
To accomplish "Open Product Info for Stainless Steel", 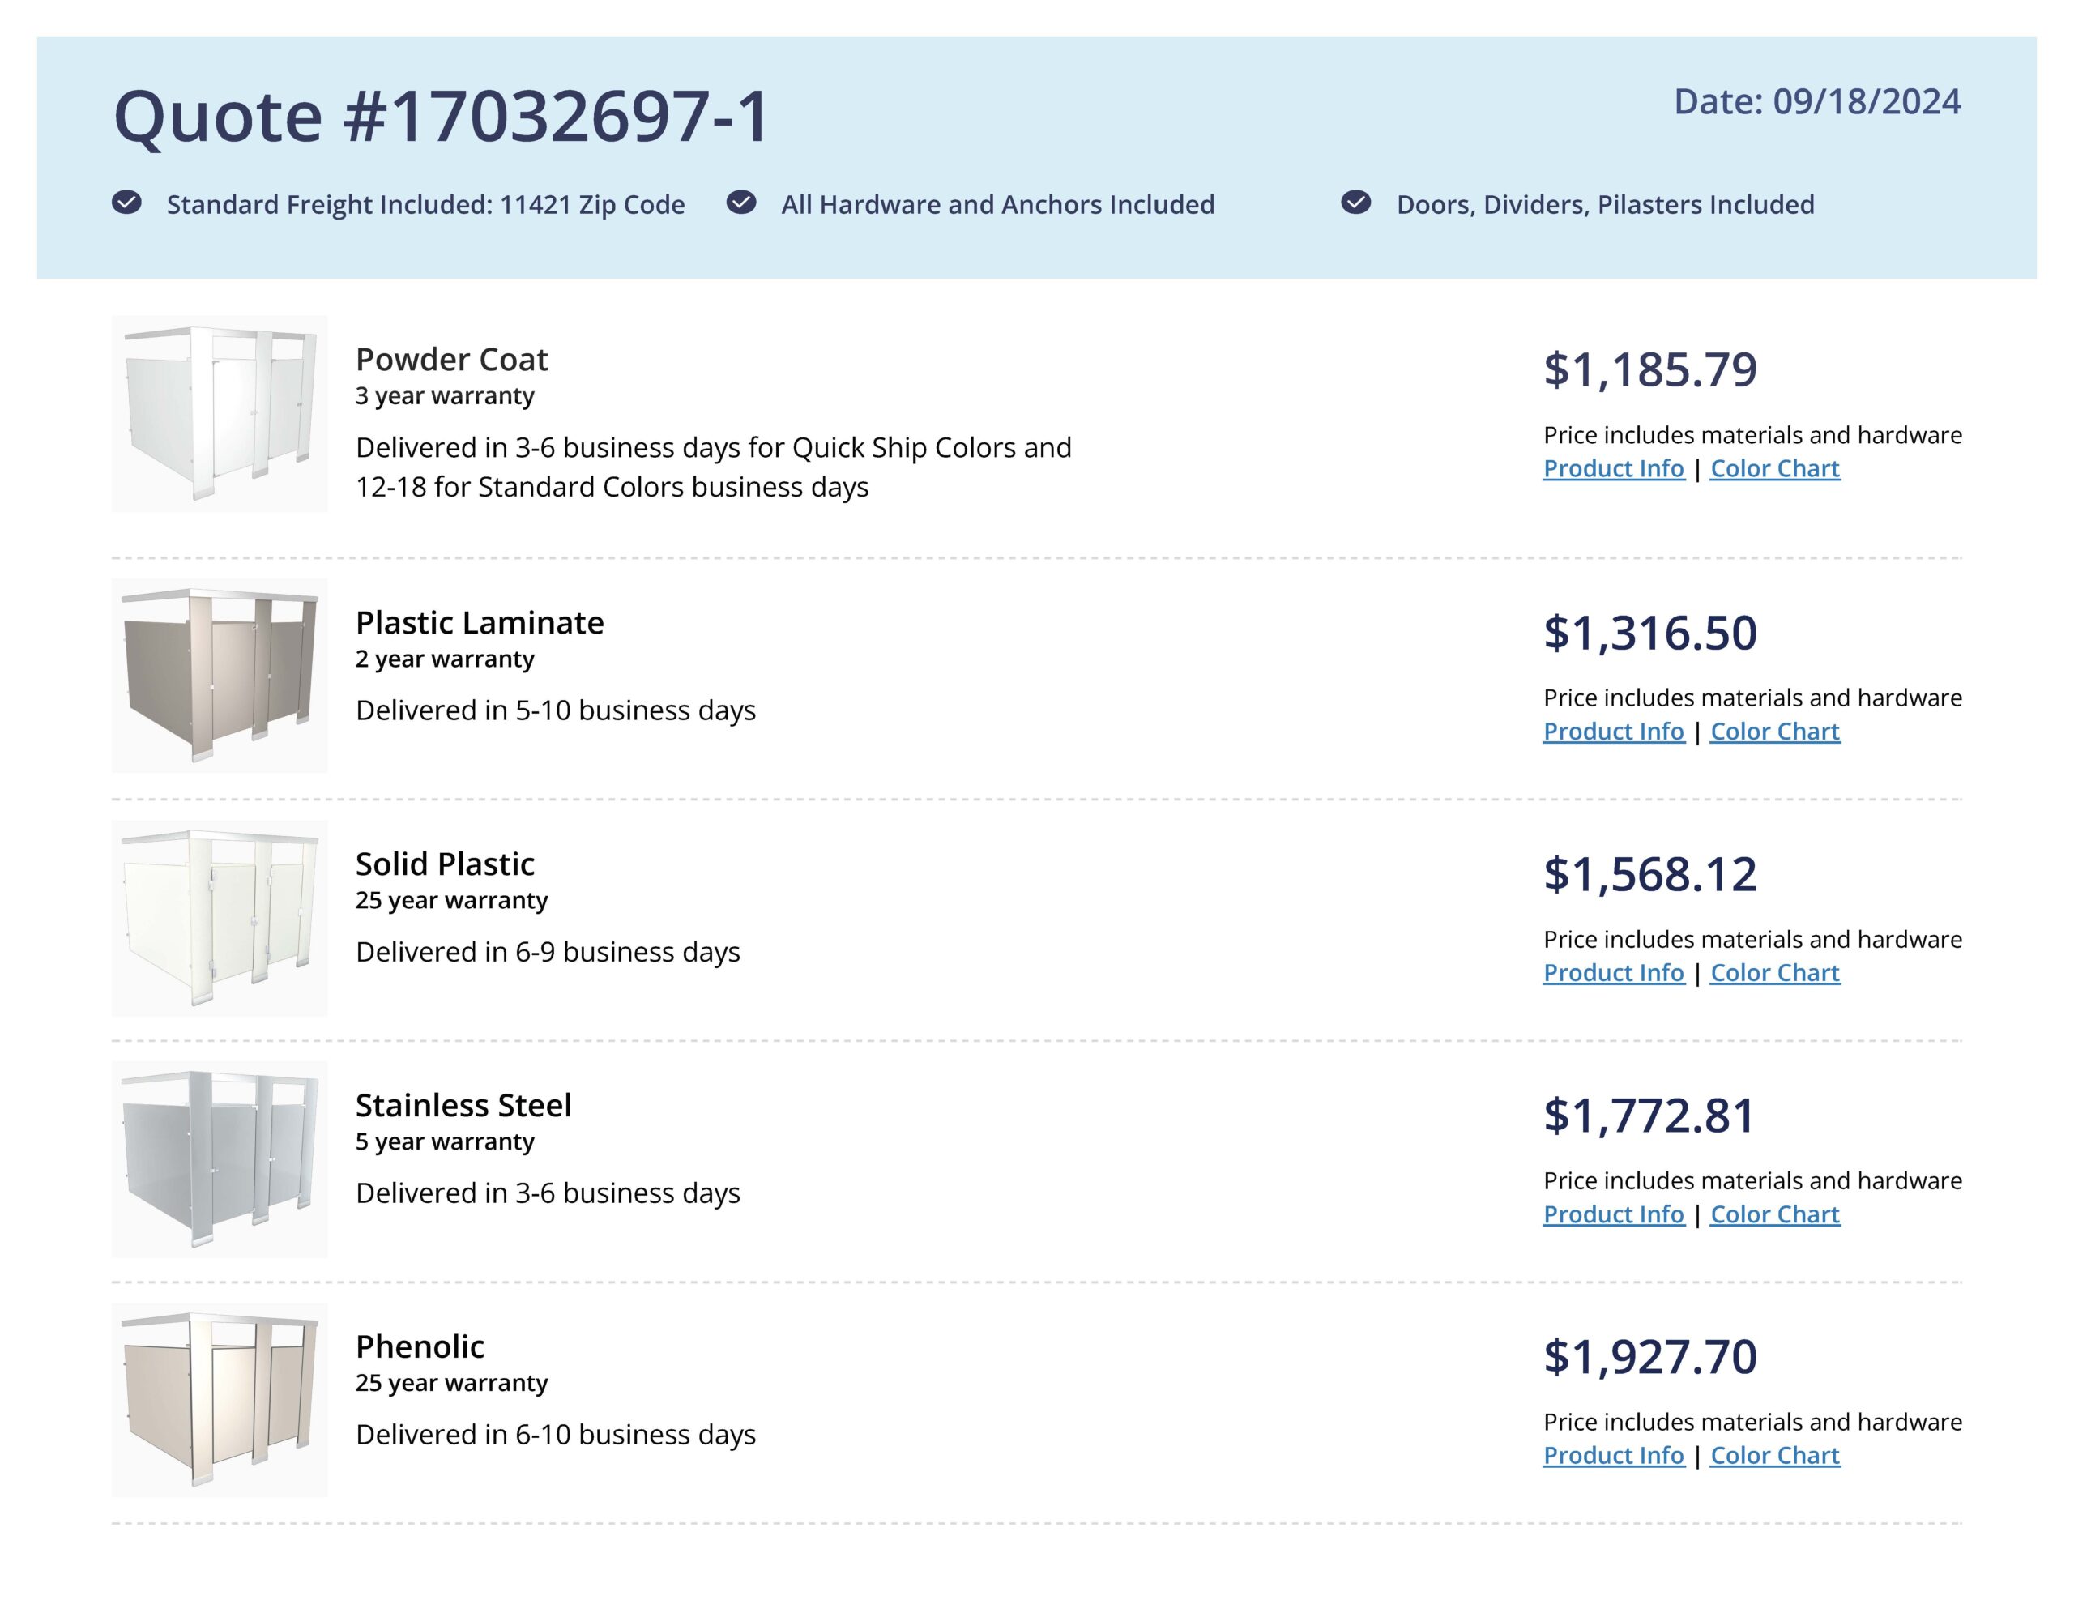I will click(1612, 1214).
